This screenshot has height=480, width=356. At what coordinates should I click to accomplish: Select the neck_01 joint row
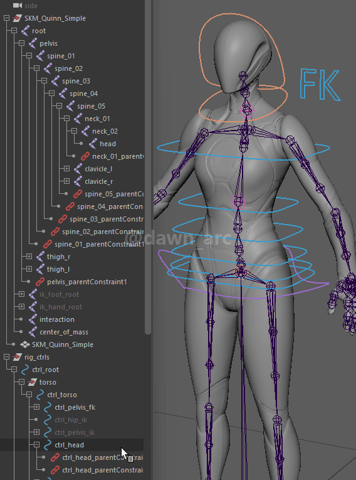pos(97,119)
